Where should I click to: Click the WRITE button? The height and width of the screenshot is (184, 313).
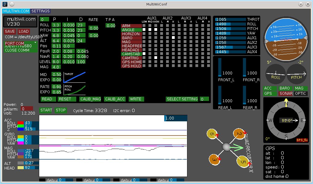[136, 99]
